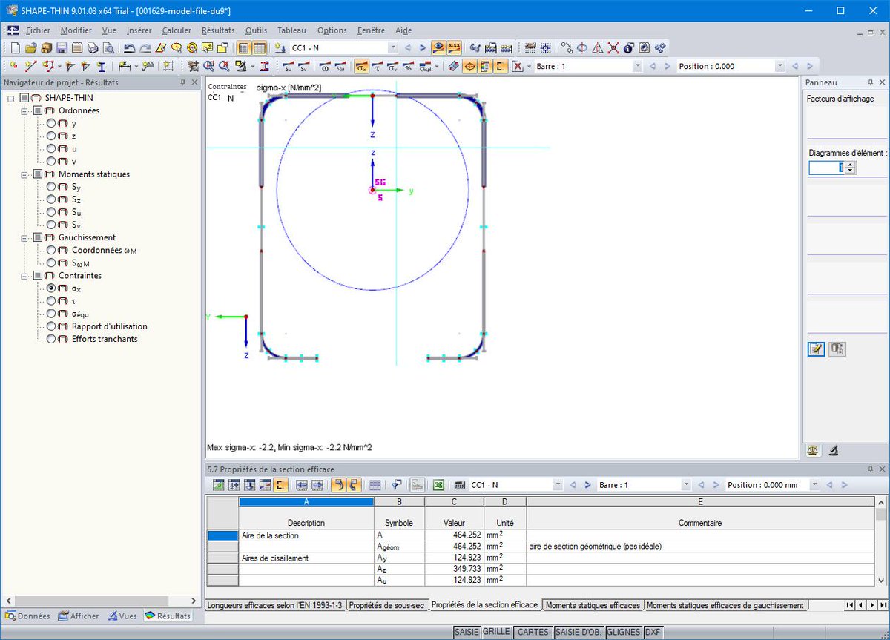890x640 pixels.
Task: Open the Position : 0.000 dropdown in toolbar
Action: [779, 66]
